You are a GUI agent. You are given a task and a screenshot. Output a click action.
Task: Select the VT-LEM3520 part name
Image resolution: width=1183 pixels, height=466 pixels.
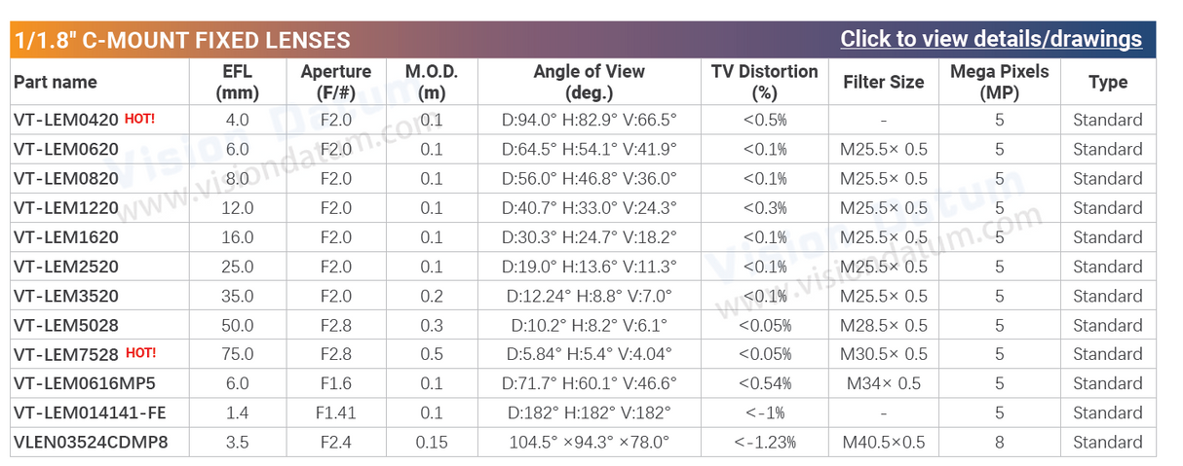pos(66,296)
